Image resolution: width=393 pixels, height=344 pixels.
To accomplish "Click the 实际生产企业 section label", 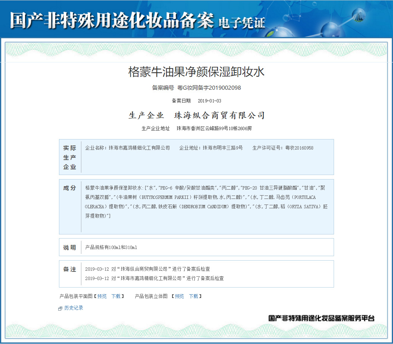I will pos(70,157).
